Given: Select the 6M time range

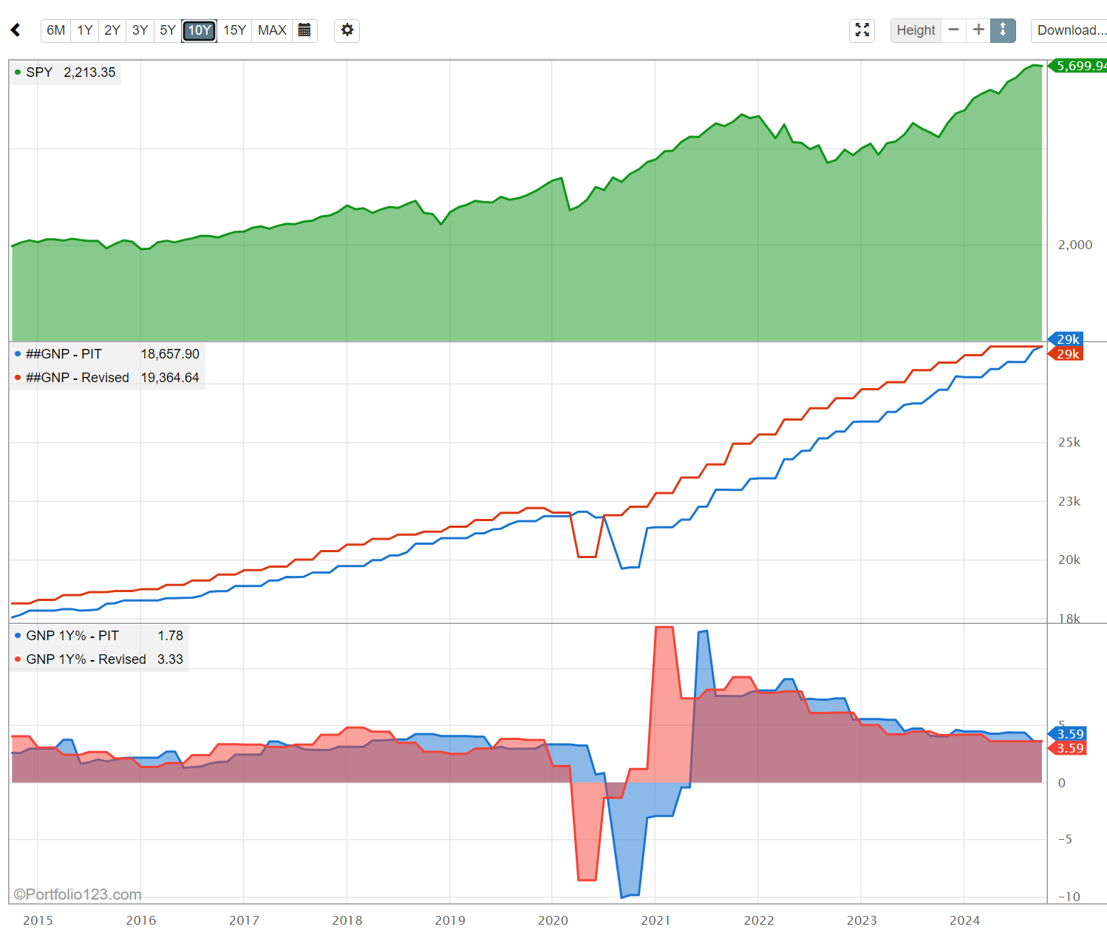Looking at the screenshot, I should click(55, 30).
